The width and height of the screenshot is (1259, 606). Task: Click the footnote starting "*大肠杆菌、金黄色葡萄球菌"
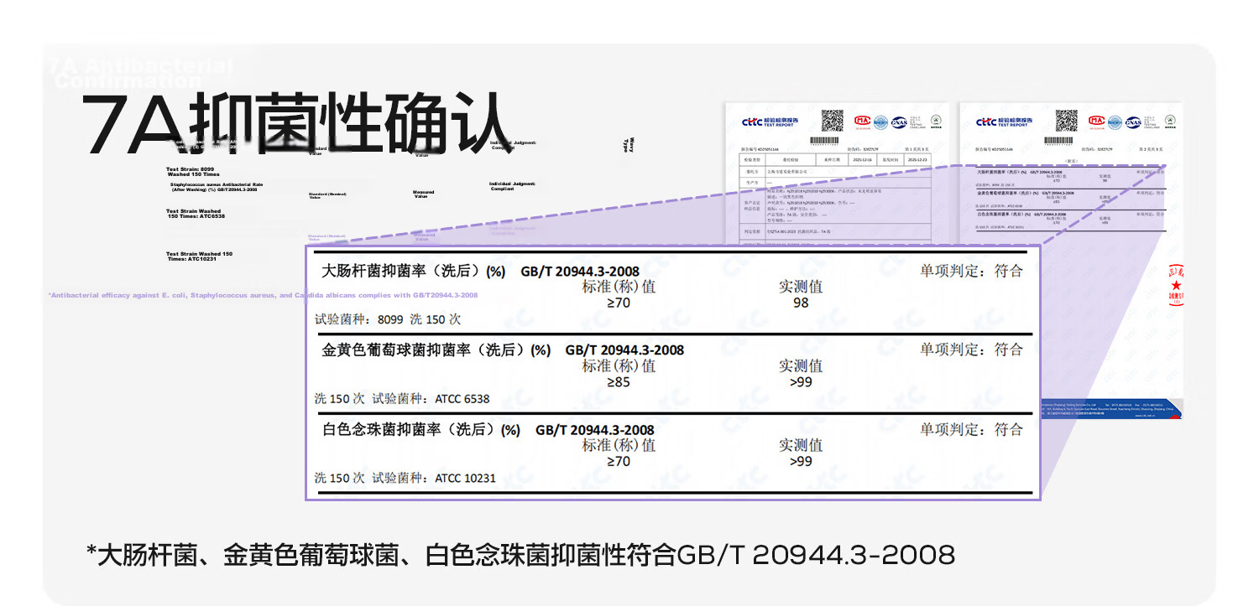click(x=521, y=555)
